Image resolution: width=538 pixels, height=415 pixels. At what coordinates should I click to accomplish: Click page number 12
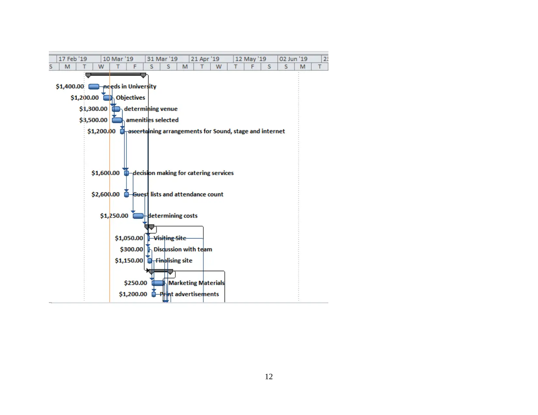click(x=269, y=377)
